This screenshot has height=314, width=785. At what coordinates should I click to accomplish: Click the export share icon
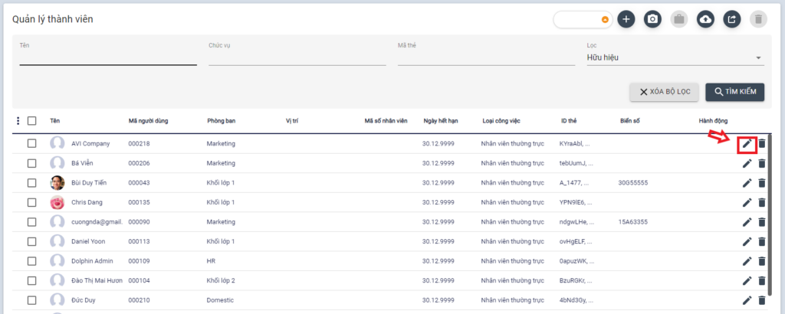(x=731, y=20)
